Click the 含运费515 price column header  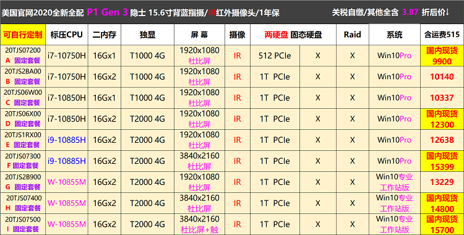(442, 35)
